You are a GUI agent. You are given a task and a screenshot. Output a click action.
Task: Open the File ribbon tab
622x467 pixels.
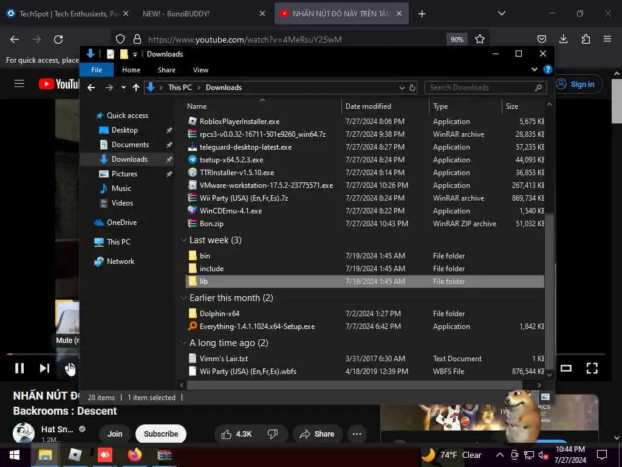[97, 70]
